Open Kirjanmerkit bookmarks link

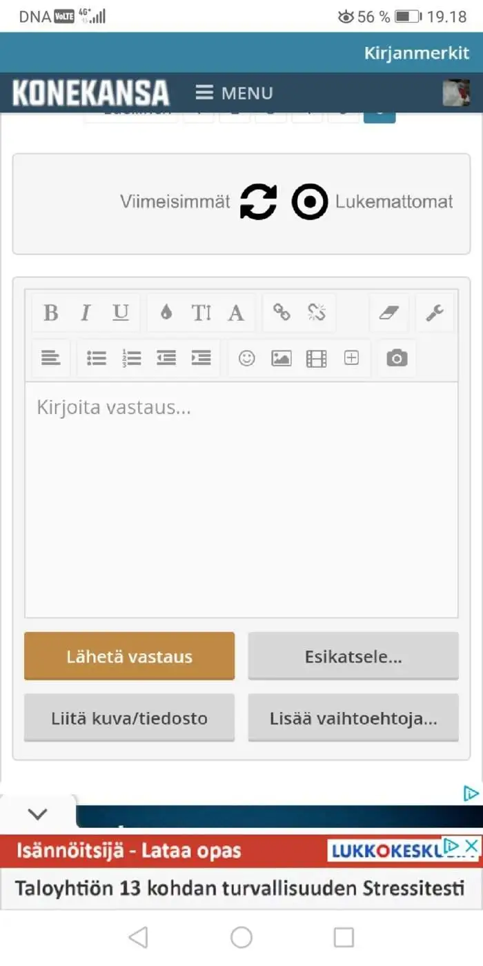pos(417,54)
